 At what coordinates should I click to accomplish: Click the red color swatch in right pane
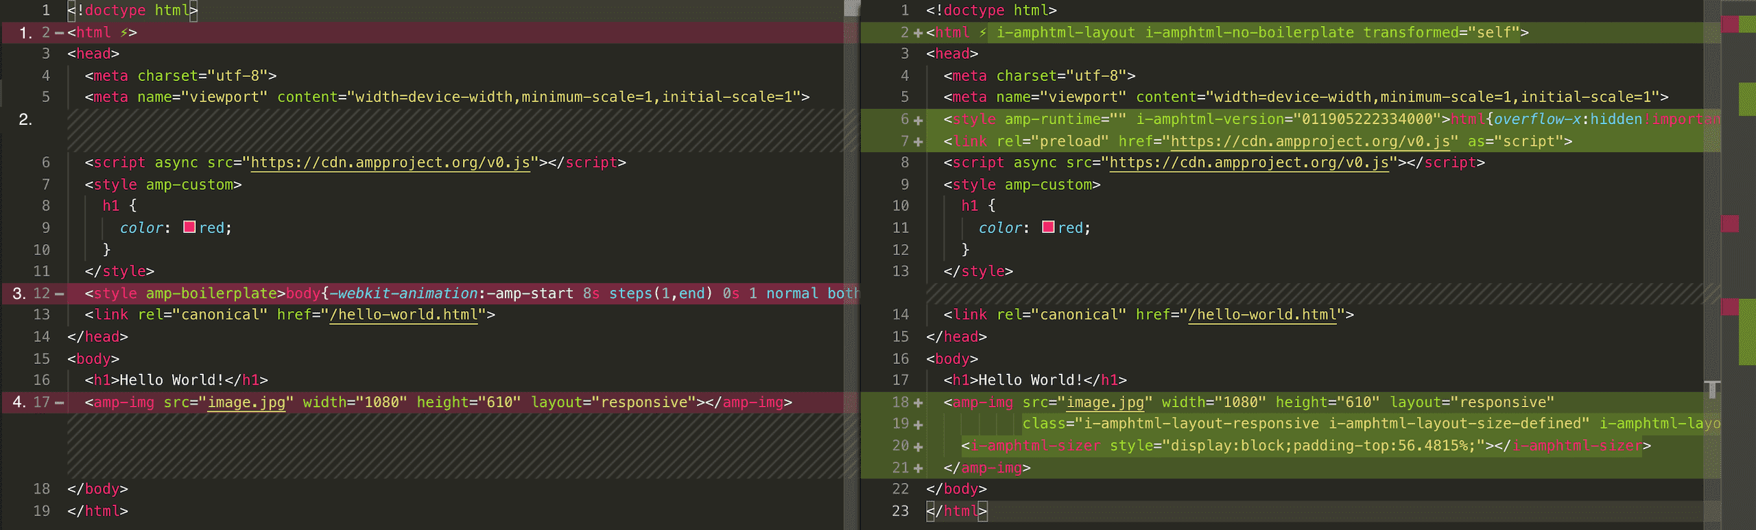point(1048,227)
